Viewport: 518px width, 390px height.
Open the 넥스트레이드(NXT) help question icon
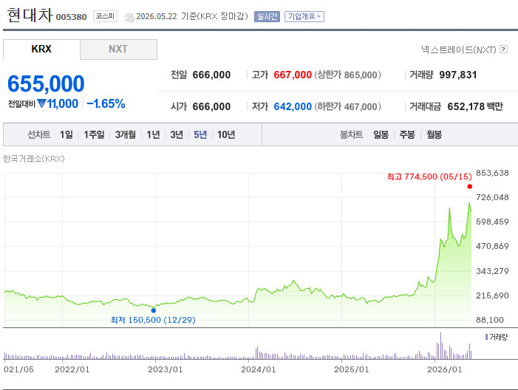[503, 49]
